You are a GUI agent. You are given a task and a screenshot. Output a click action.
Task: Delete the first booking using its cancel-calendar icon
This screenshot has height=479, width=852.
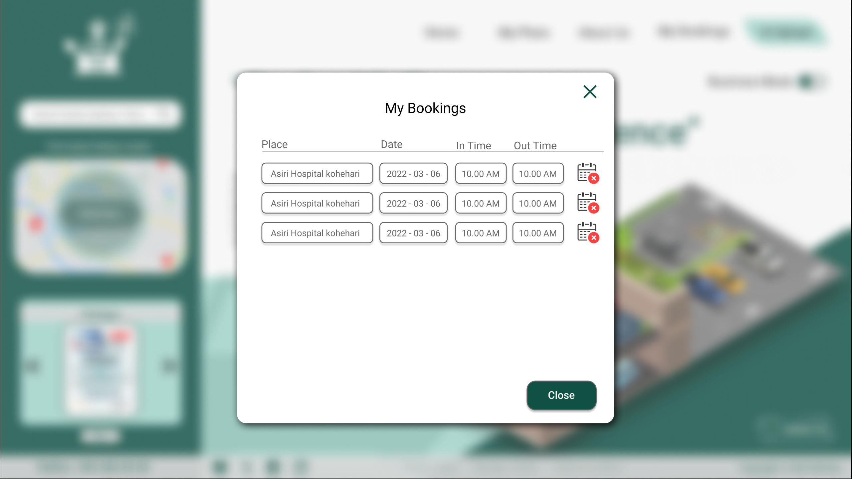point(587,173)
